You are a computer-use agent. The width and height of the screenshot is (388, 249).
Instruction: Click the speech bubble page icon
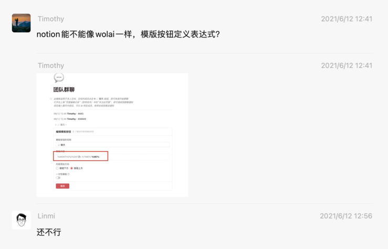click(x=59, y=78)
